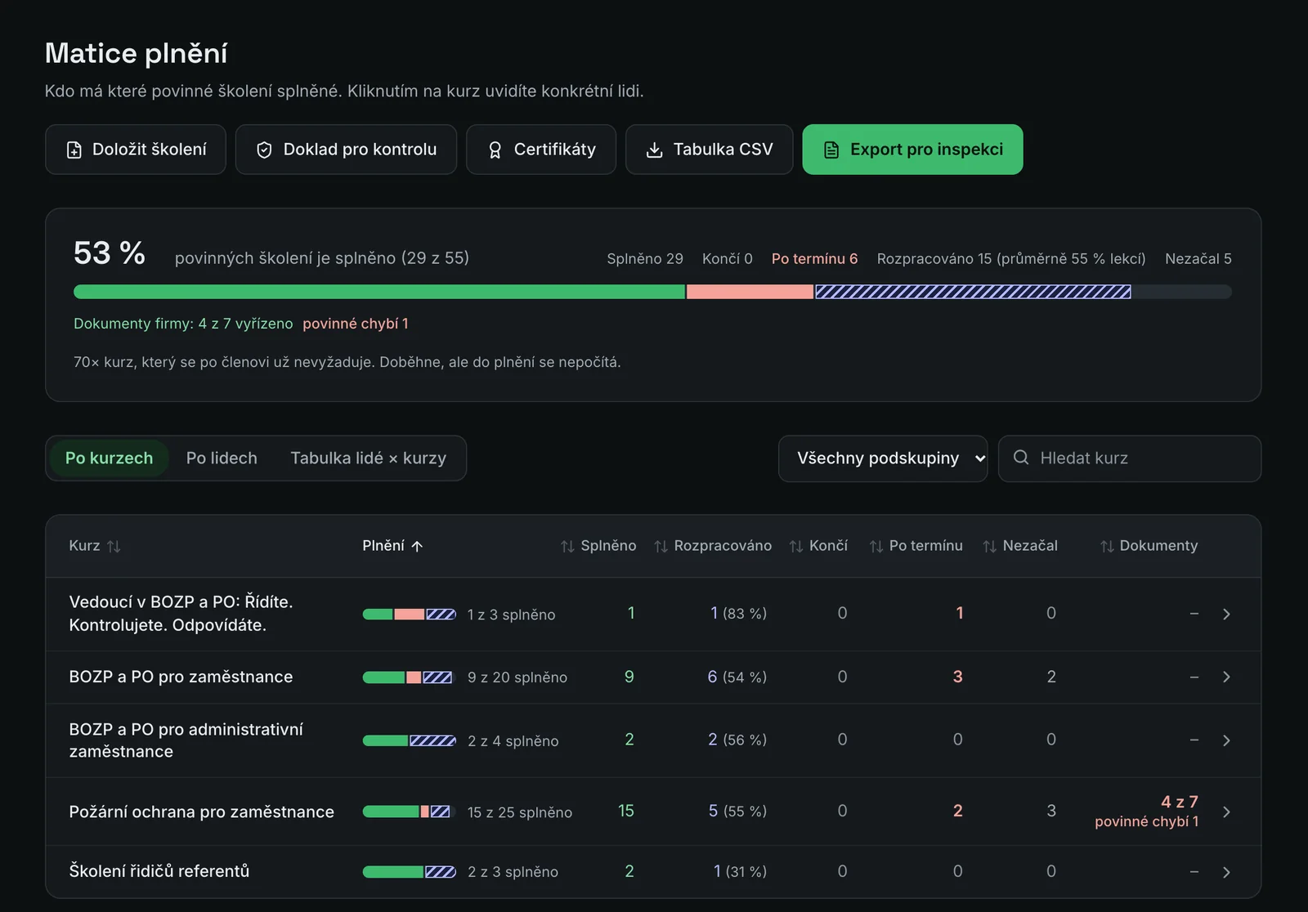Screen dimensions: 1308x912
Task: Sort table by Splněno column
Action: pos(598,546)
